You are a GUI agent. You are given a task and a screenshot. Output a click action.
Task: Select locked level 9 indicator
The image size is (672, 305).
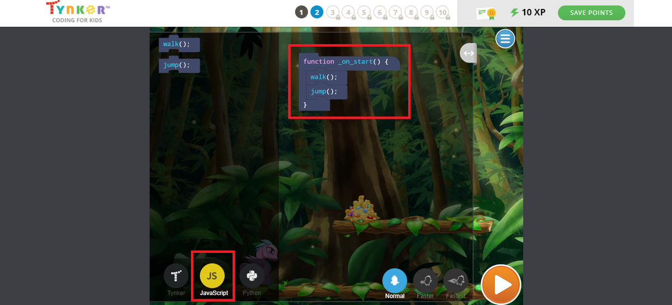427,12
